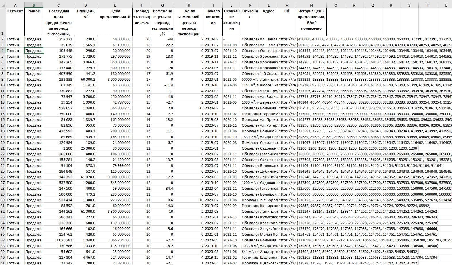Screen dimensions: 452x265
Task: Select column E header letter
Action: [115, 5]
